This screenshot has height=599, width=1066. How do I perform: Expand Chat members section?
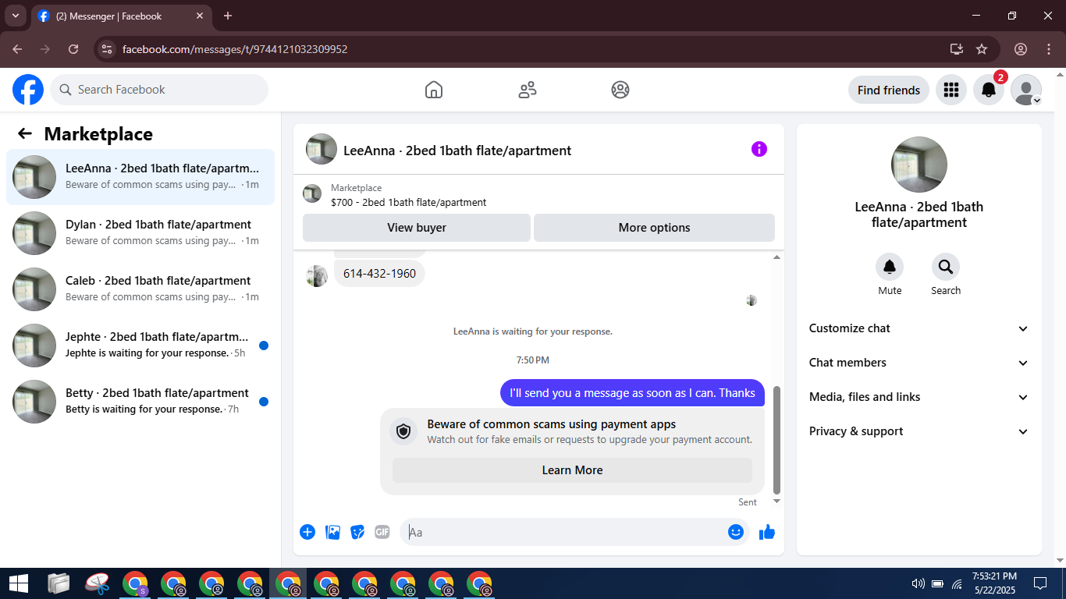point(919,363)
